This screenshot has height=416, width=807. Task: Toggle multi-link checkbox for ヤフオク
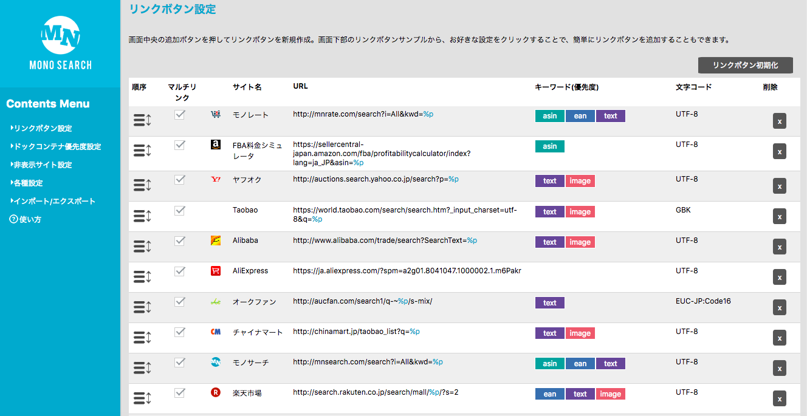click(x=179, y=179)
